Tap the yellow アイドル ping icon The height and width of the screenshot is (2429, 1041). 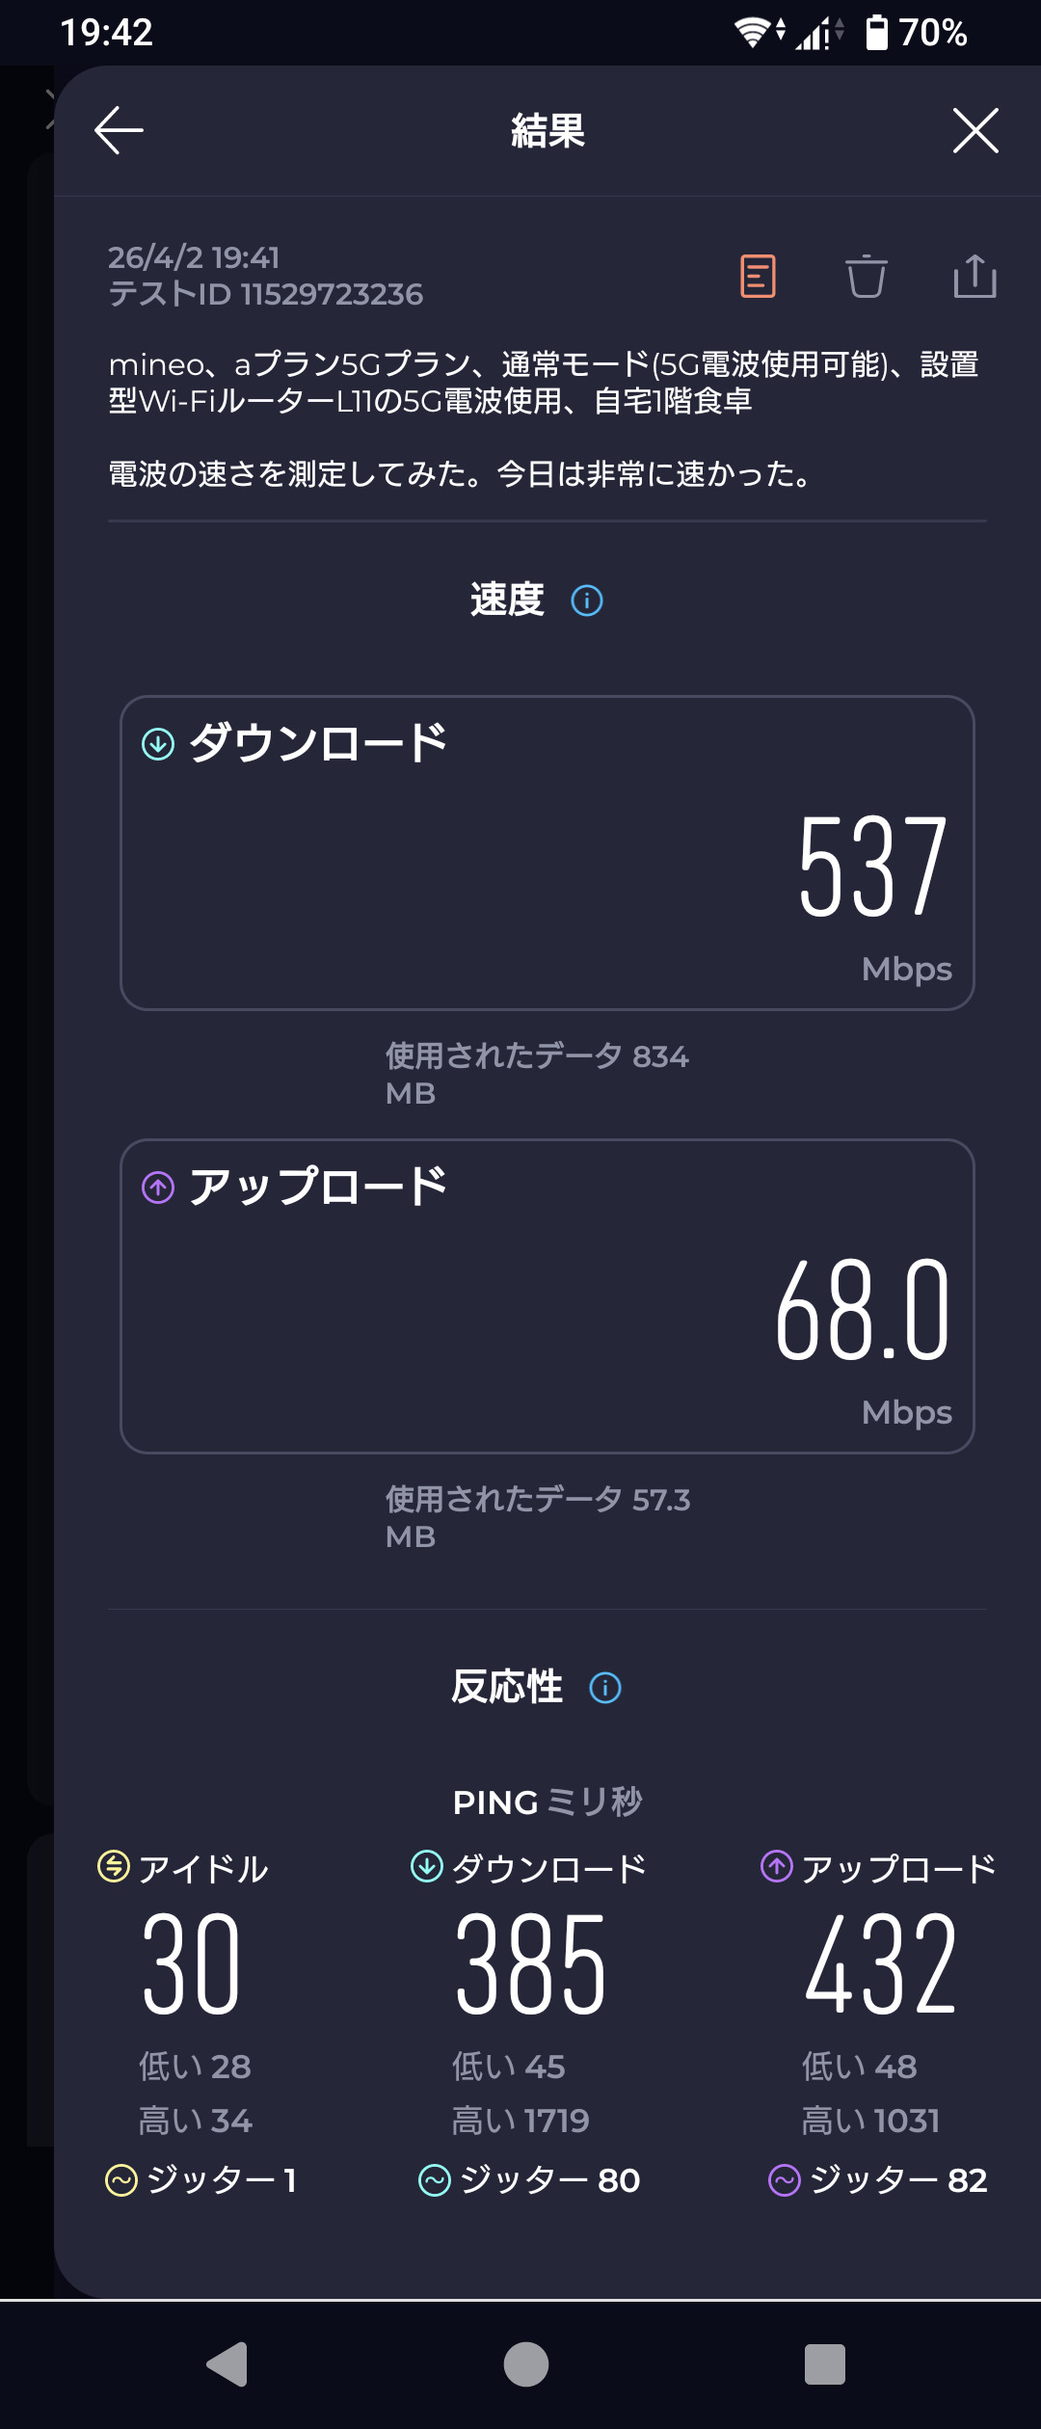(x=114, y=1867)
